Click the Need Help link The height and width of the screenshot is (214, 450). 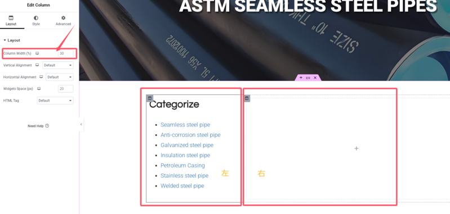coord(38,126)
